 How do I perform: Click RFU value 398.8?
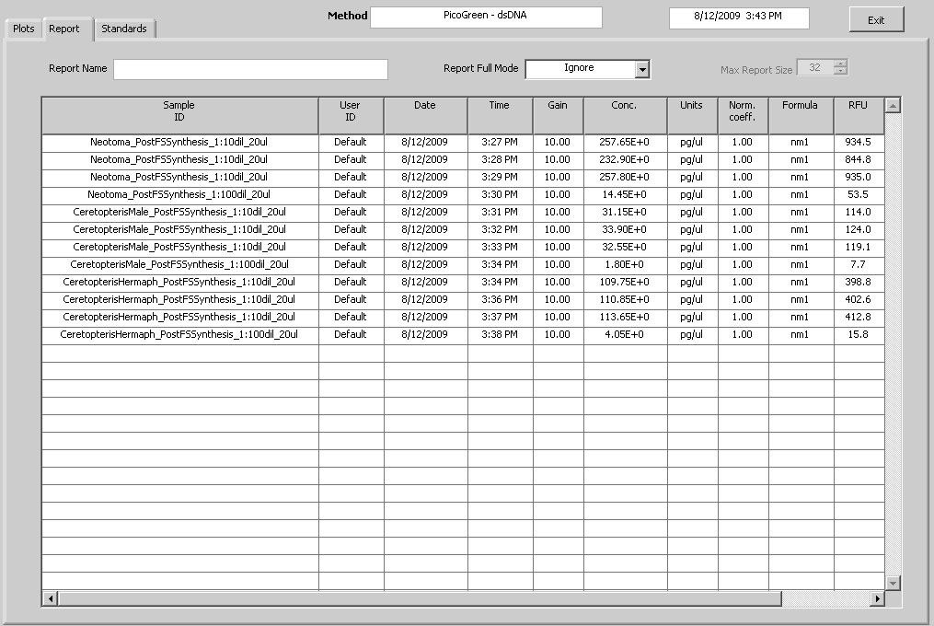coord(859,282)
